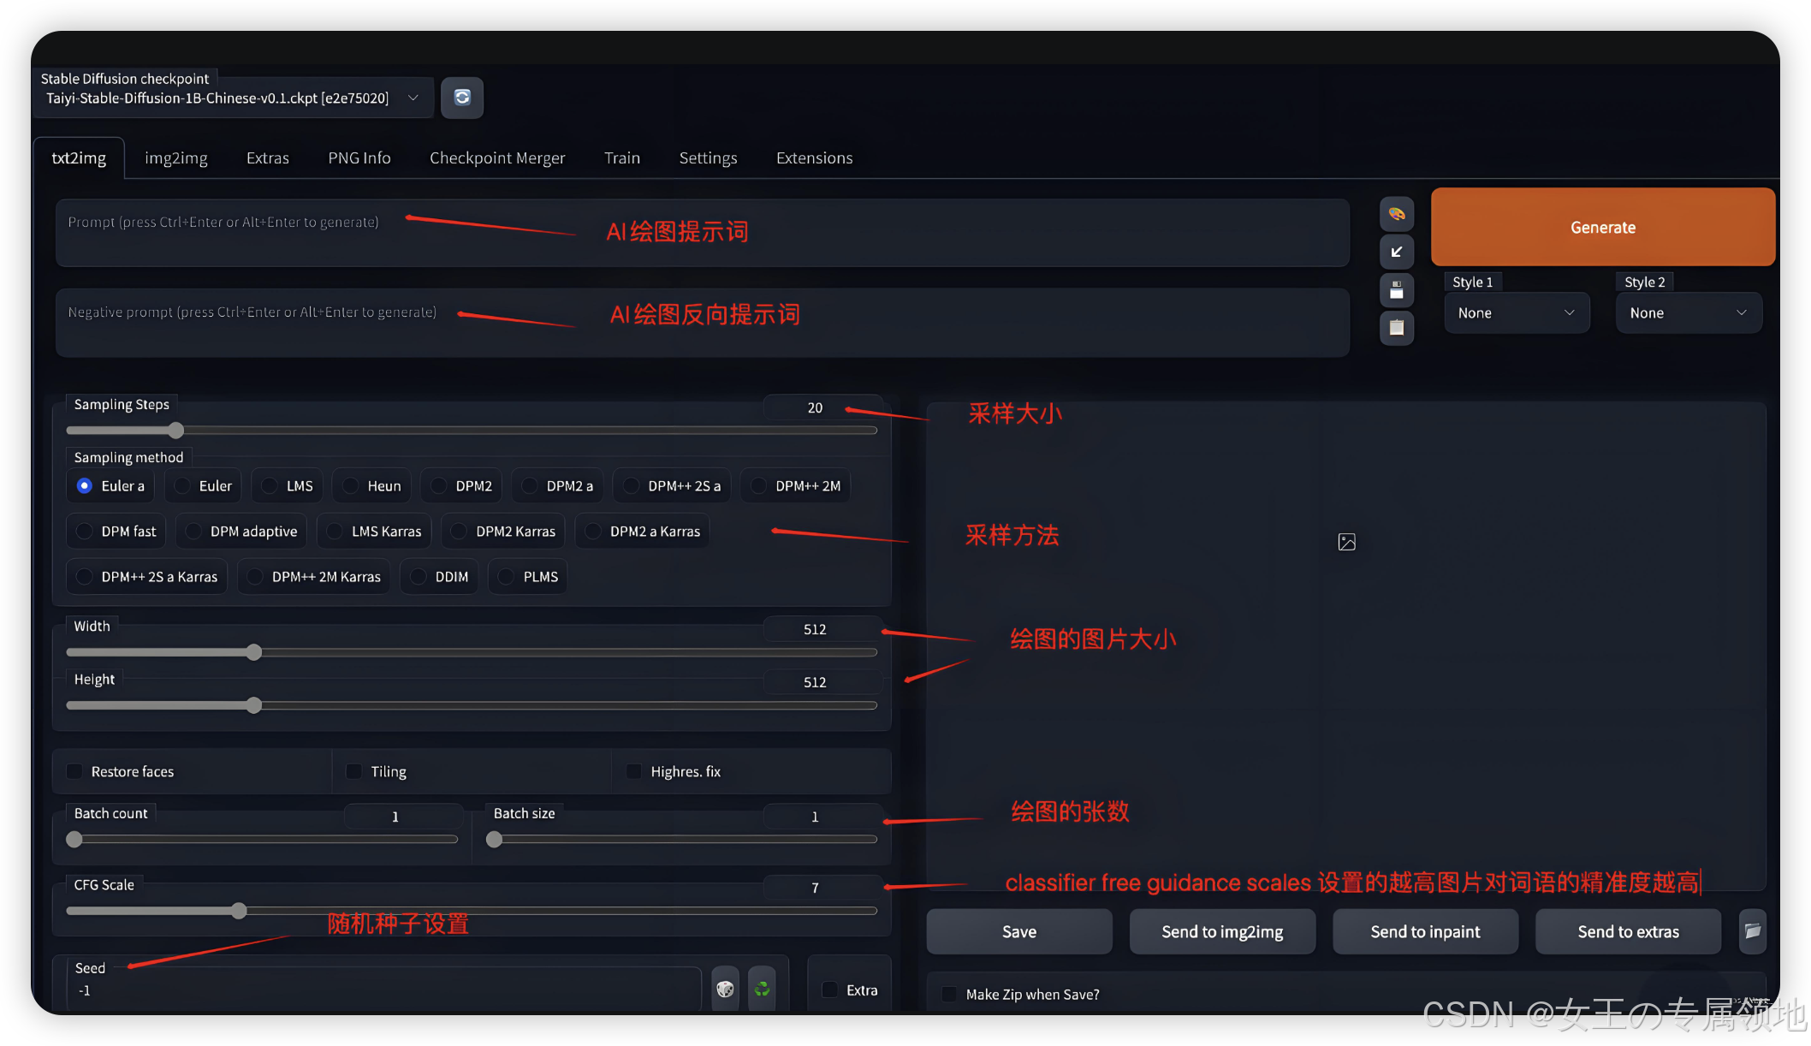This screenshot has width=1811, height=1046.
Task: Switch to the img2img tab
Action: click(176, 158)
